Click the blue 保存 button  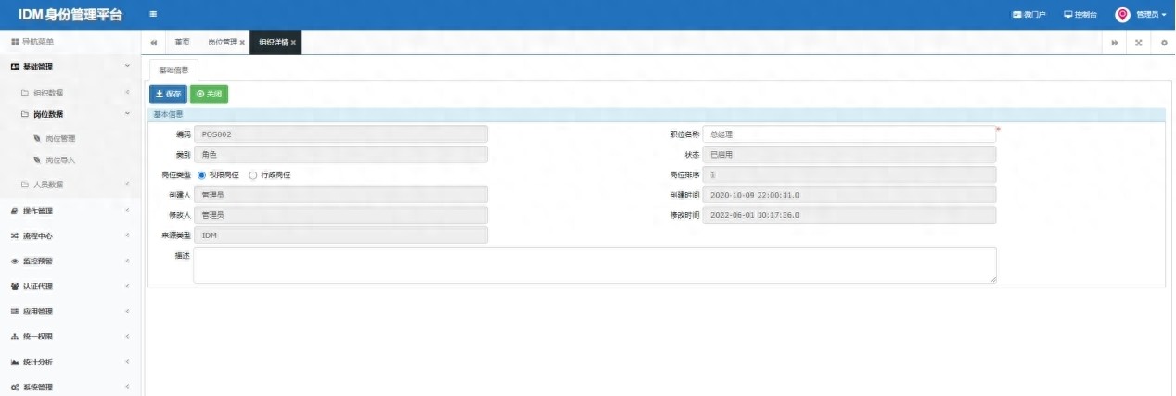[x=168, y=94]
